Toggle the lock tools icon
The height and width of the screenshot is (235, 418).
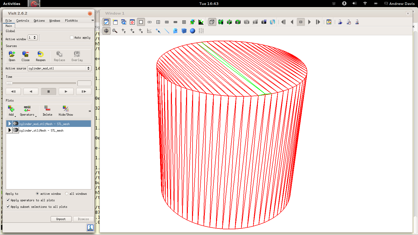pyautogui.click(x=357, y=22)
